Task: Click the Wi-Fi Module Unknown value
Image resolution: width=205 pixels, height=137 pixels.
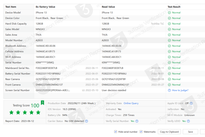Action: [x=189, y=115]
